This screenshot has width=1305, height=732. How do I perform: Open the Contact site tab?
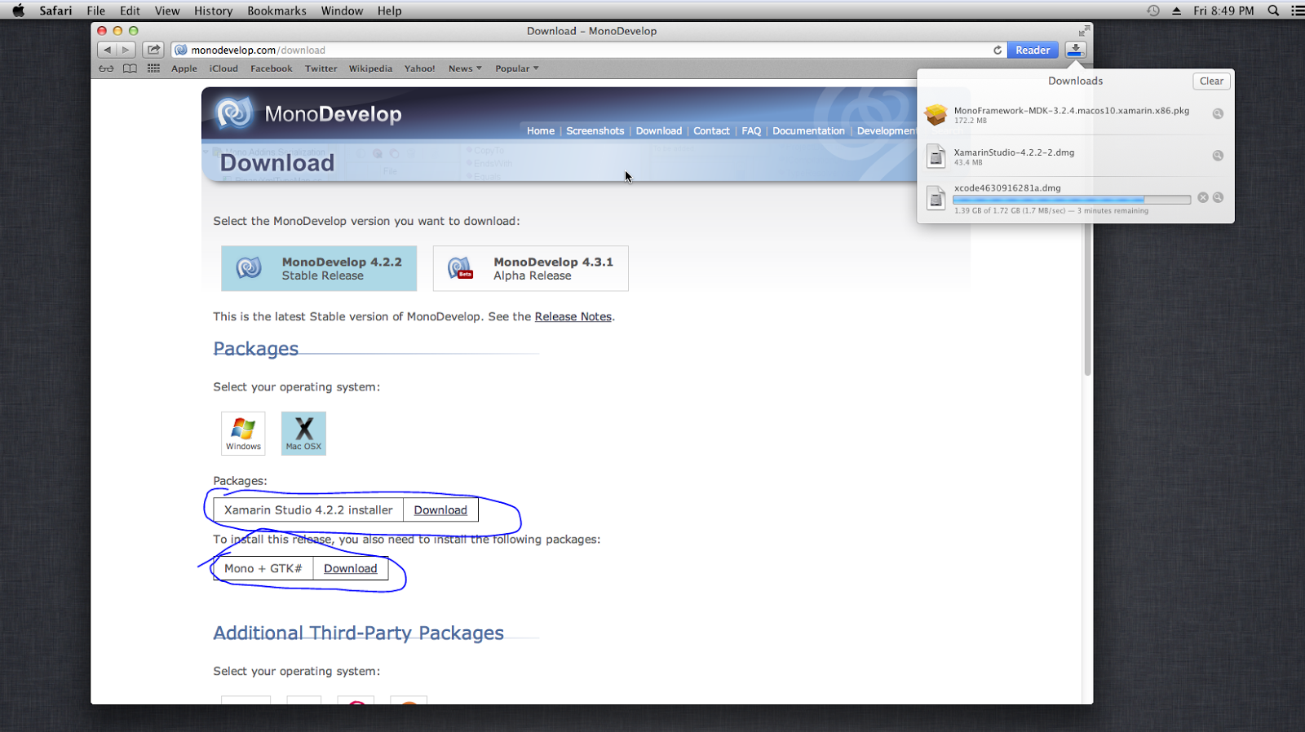tap(711, 130)
